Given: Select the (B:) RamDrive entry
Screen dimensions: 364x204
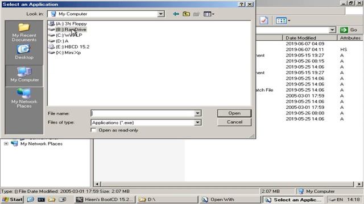Looking at the screenshot, I should 68,29.
